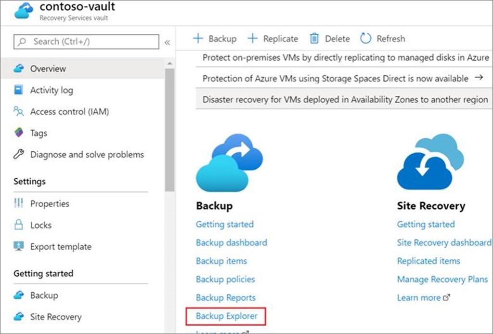Click the plus icon beside Backup in toolbar
This screenshot has width=493, height=334.
coord(198,39)
